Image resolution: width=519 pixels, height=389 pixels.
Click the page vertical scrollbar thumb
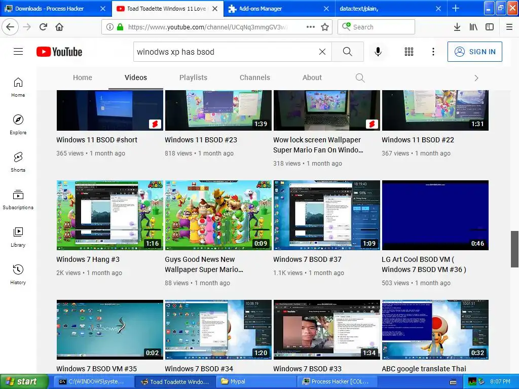pos(514,249)
